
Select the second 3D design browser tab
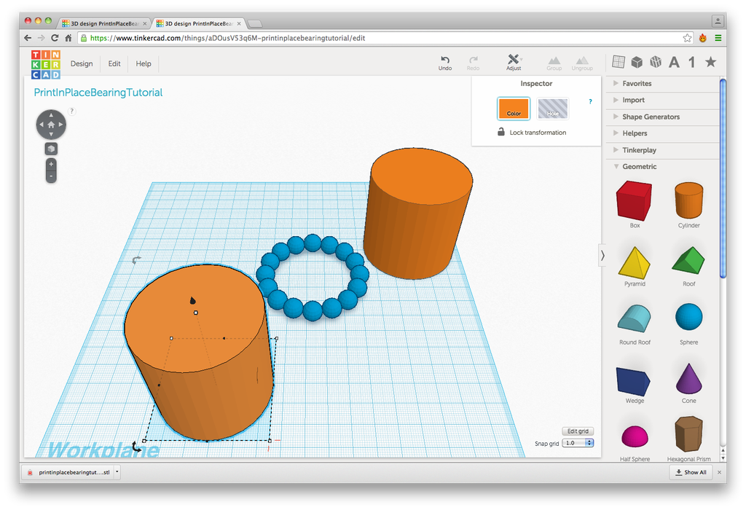(197, 23)
